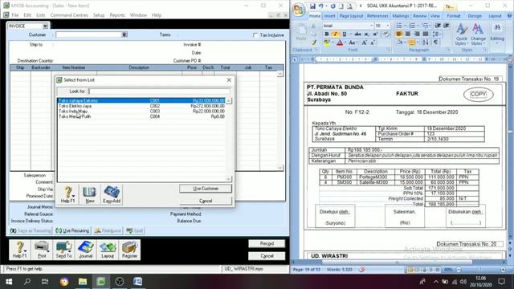Click Bullets list icon in Word

tap(400, 26)
